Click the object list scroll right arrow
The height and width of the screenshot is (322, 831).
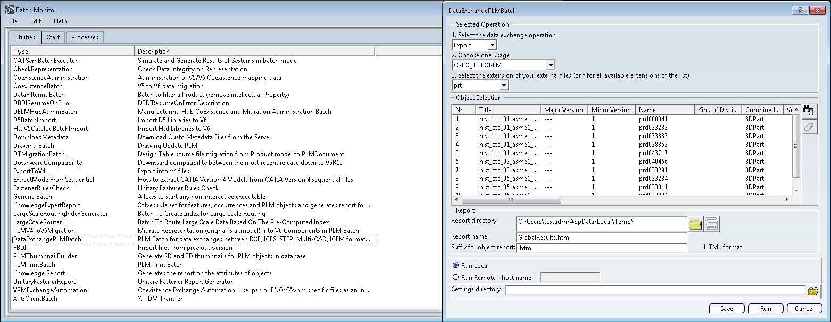coord(788,199)
